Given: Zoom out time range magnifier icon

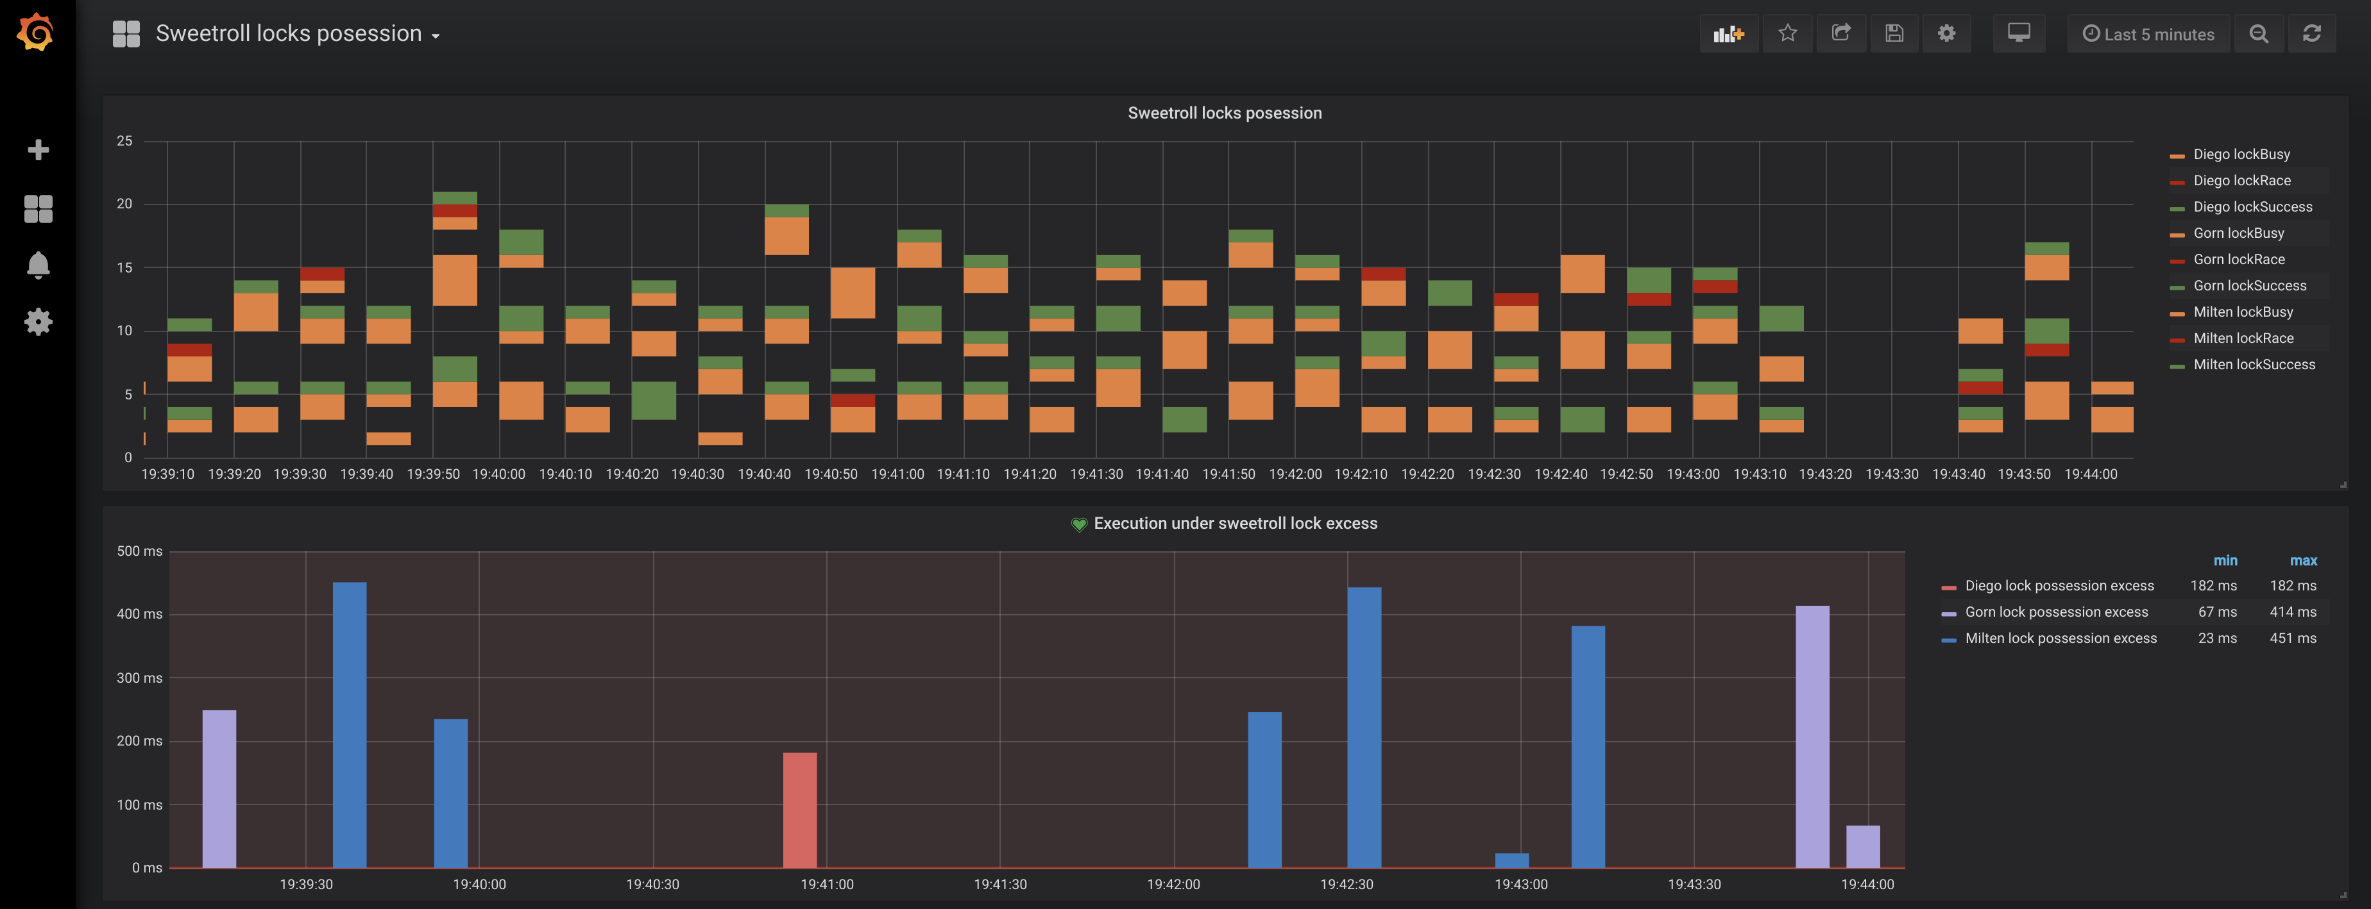Looking at the screenshot, I should [x=2258, y=34].
